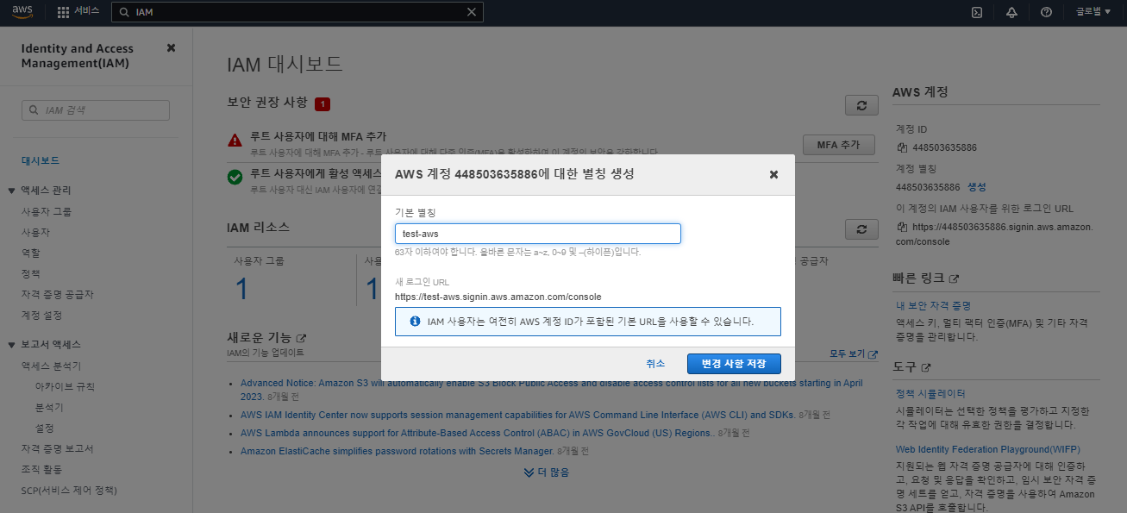Open 아카이브 규칙 in sidebar
This screenshot has height=513, width=1127.
[65, 386]
